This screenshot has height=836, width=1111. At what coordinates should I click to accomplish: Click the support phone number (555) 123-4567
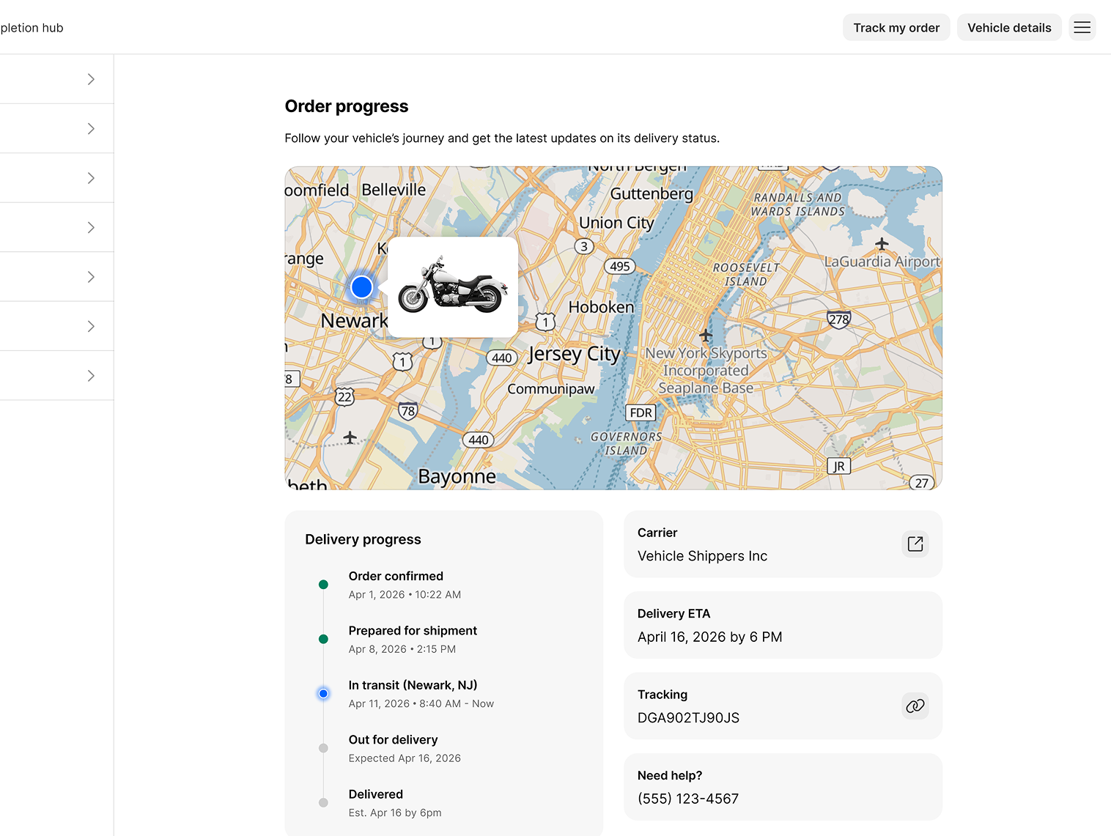tap(687, 799)
